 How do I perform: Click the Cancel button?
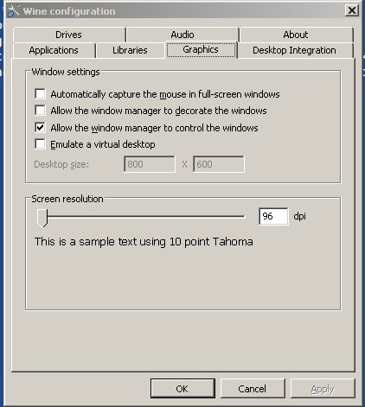tap(253, 389)
